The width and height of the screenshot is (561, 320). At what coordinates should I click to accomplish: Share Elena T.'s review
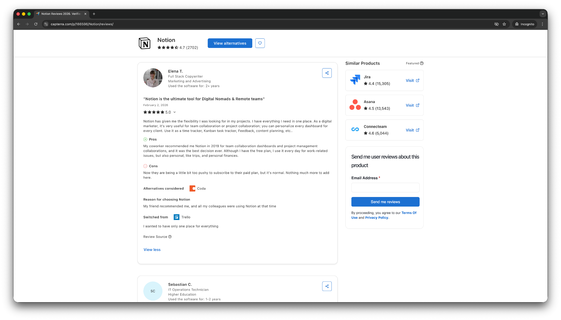(x=327, y=73)
